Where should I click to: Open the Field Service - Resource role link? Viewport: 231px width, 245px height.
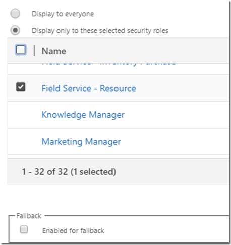tap(89, 88)
